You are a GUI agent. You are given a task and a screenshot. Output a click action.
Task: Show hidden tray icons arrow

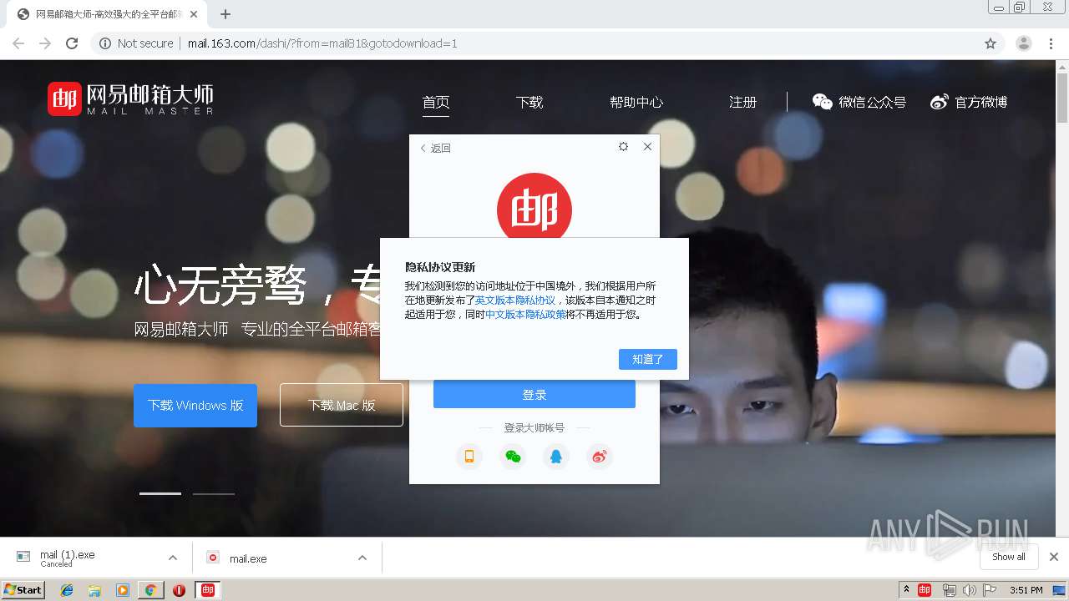906,589
